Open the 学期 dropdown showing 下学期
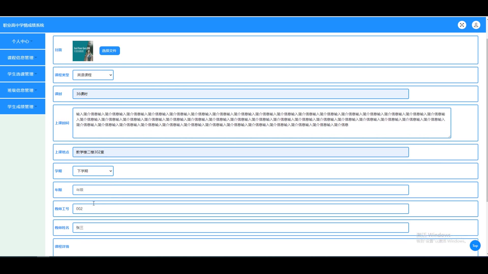This screenshot has width=488, height=274. 93,171
